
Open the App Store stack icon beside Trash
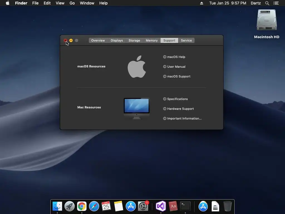pyautogui.click(x=203, y=206)
